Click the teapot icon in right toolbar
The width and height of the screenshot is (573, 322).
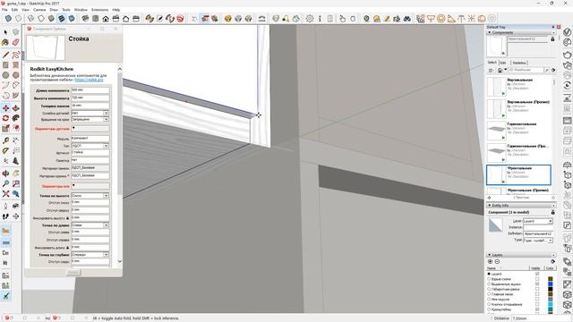point(567,55)
